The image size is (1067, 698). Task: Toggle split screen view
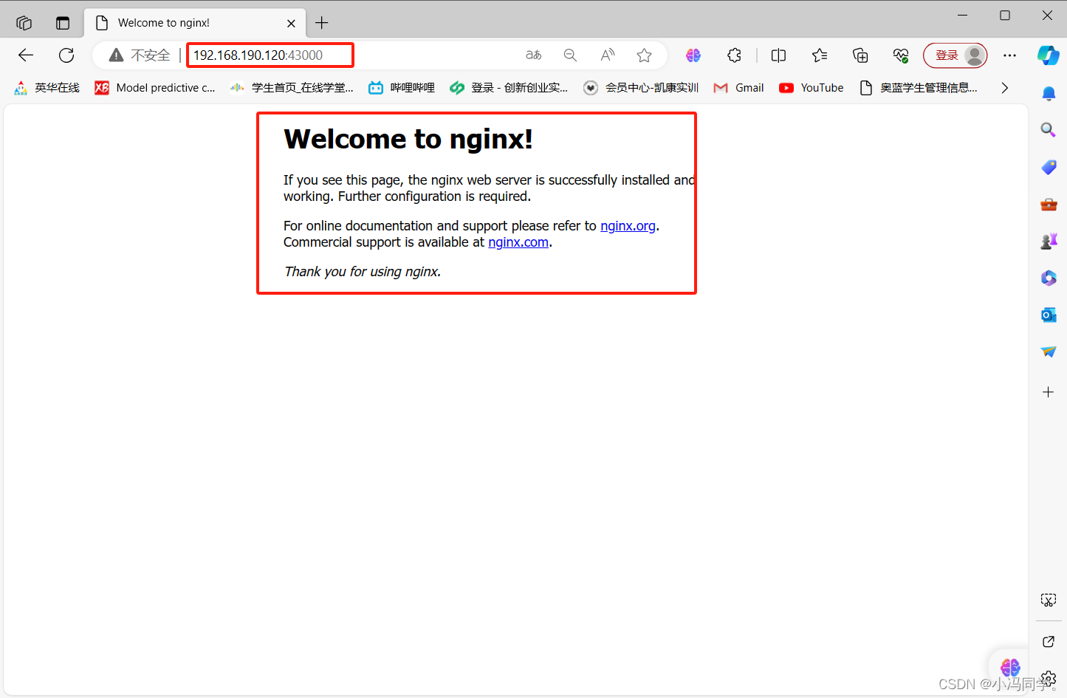(x=778, y=55)
